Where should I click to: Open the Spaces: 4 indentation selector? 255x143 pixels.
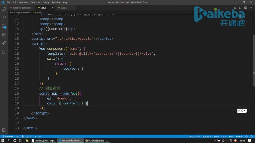[207, 136]
